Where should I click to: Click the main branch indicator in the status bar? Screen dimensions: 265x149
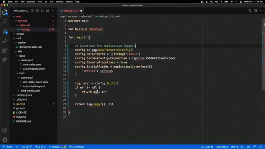8,147
